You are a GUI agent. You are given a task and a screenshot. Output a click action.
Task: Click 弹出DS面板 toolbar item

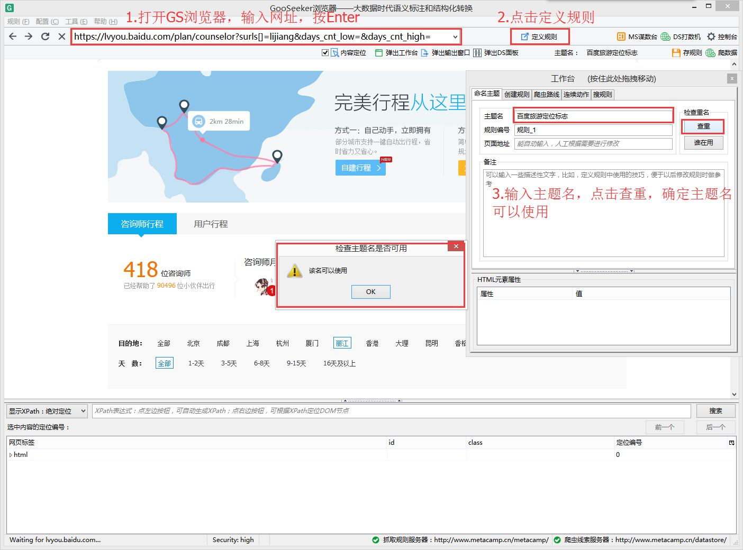coord(496,52)
